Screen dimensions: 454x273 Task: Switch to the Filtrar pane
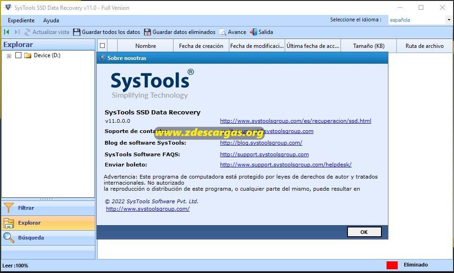coord(48,208)
